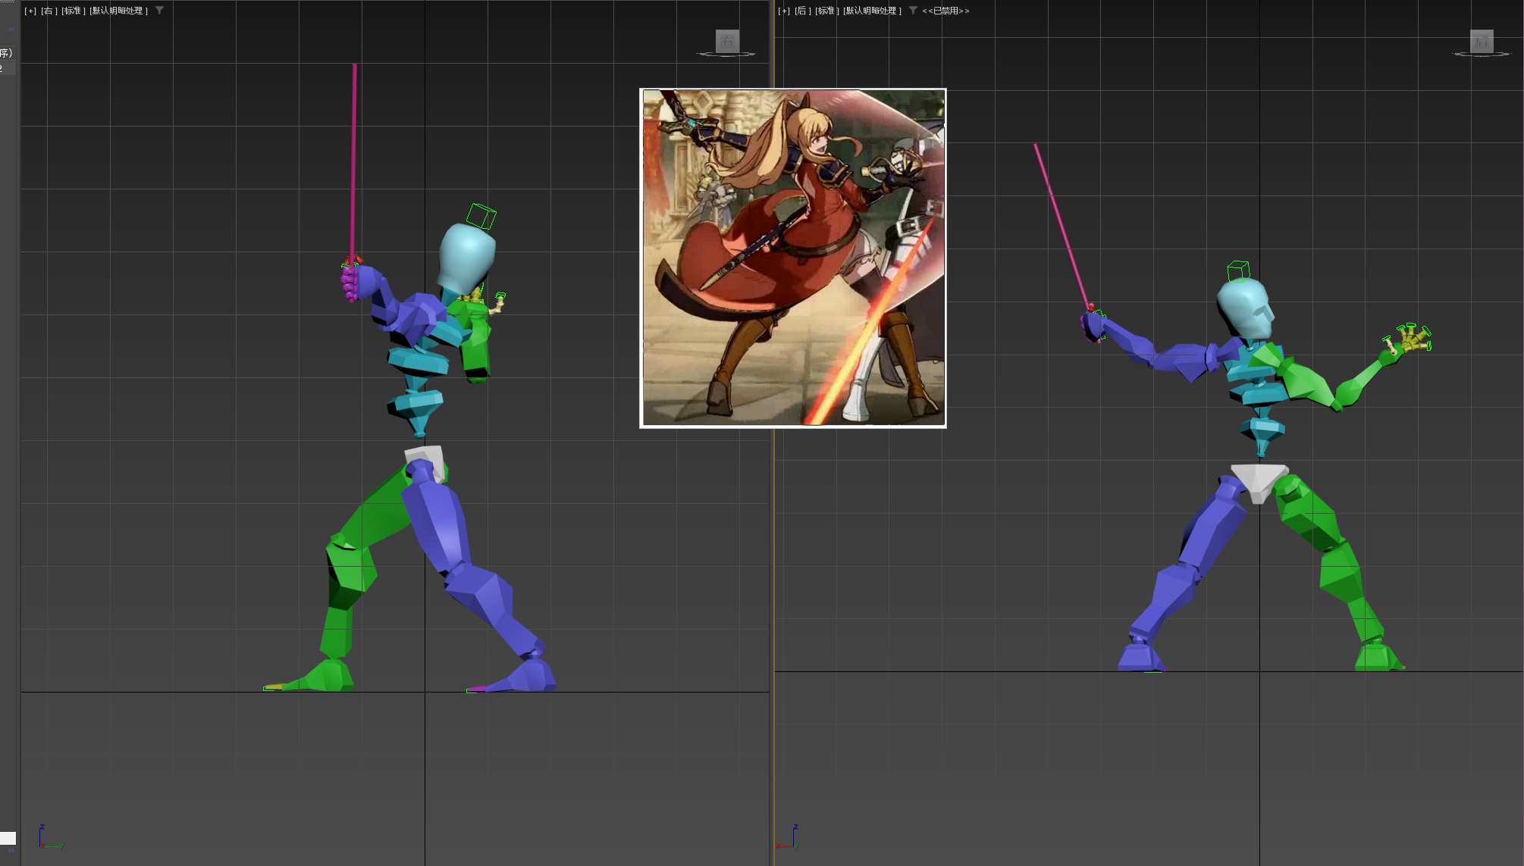Click the [后] view label
1524x866 pixels.
click(x=803, y=11)
